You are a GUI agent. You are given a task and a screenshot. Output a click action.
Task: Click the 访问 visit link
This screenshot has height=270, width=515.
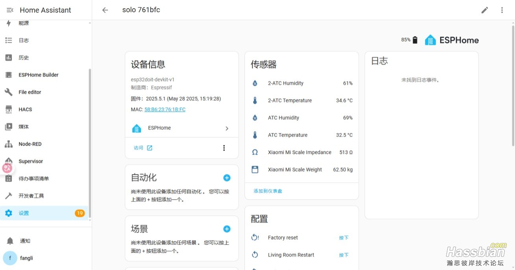coord(143,148)
